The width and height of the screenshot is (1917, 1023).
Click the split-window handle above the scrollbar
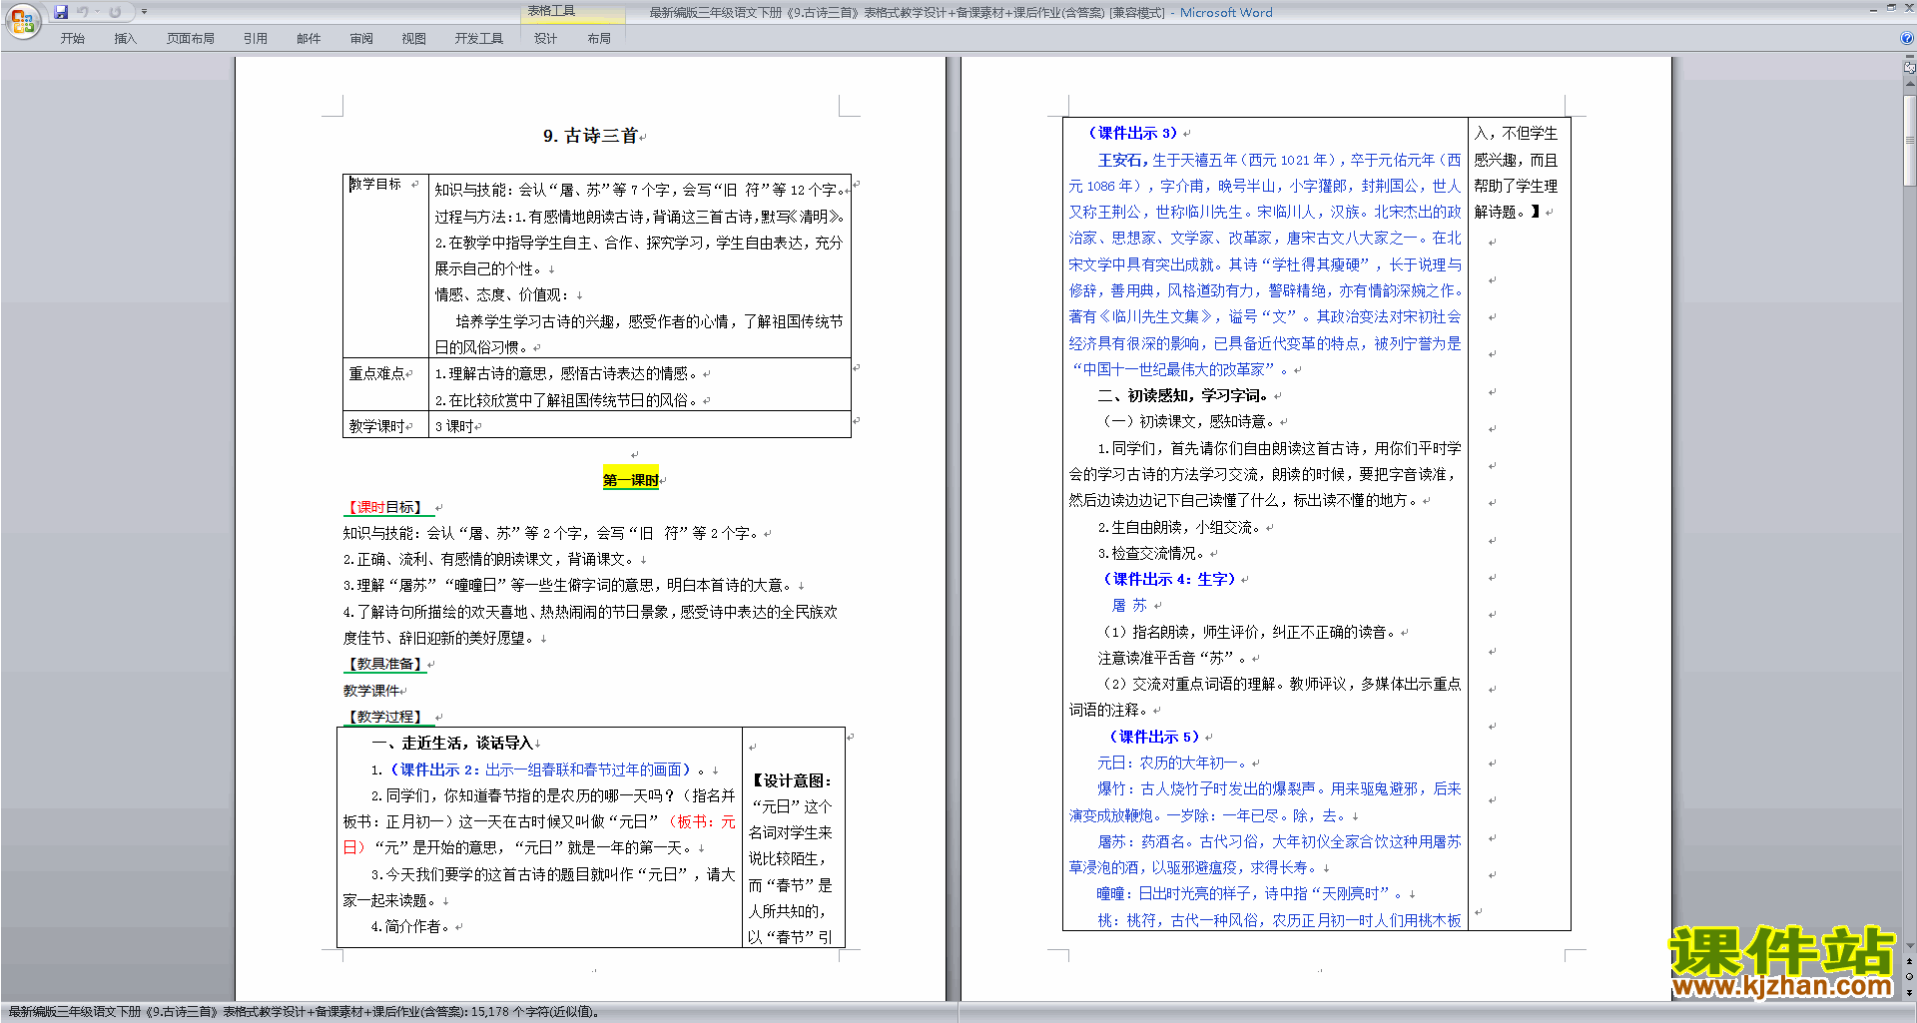[1910, 59]
